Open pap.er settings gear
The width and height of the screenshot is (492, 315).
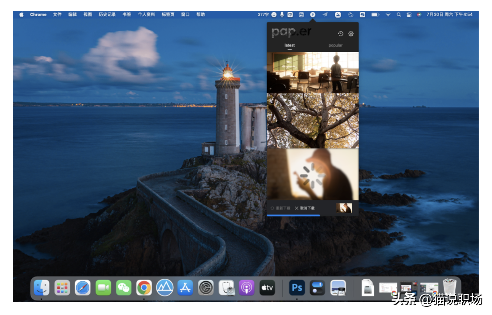[x=351, y=34]
